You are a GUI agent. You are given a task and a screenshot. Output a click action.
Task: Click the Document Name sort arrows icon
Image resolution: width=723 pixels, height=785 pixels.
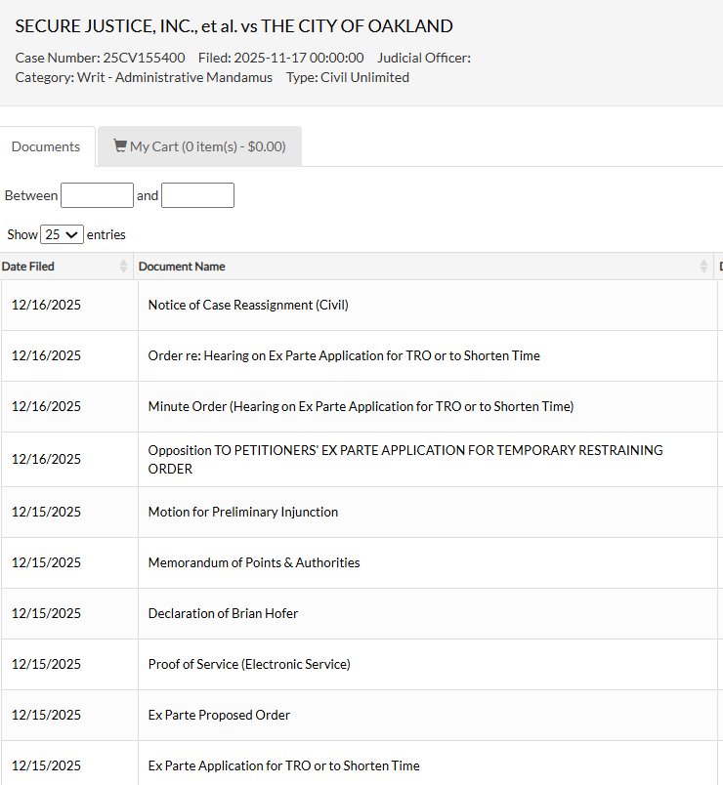pyautogui.click(x=703, y=267)
